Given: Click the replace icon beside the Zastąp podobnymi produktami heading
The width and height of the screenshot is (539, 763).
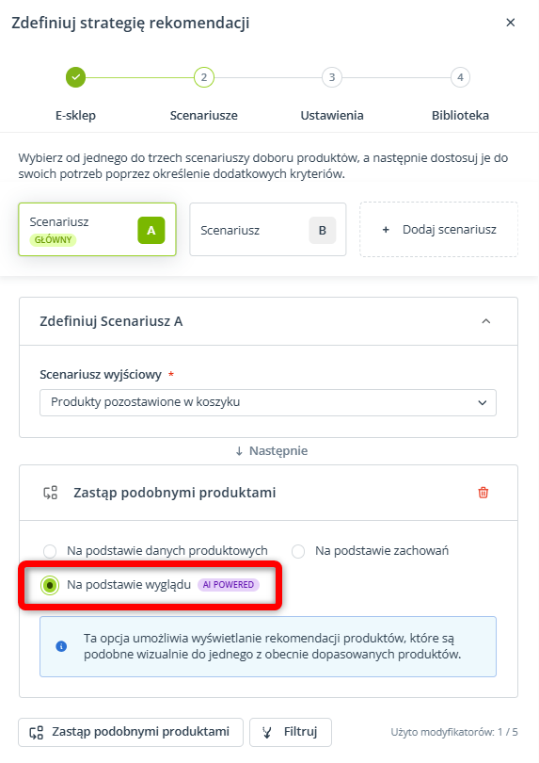Looking at the screenshot, I should click(x=51, y=493).
